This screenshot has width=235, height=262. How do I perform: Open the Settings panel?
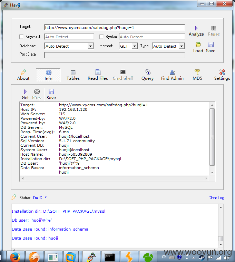point(222,75)
